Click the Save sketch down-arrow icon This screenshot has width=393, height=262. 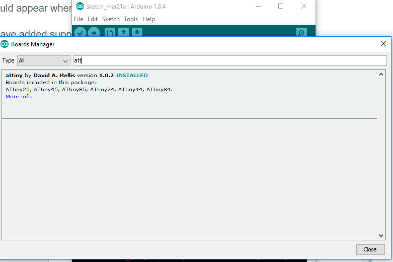(x=137, y=32)
